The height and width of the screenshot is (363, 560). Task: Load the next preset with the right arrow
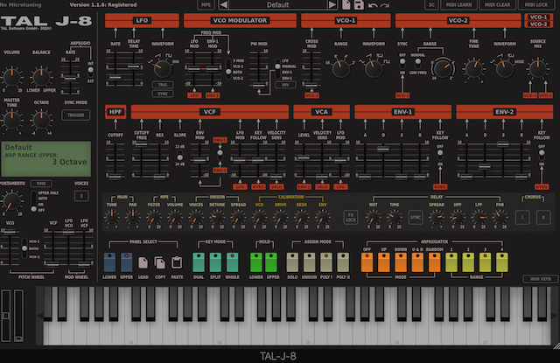point(332,5)
